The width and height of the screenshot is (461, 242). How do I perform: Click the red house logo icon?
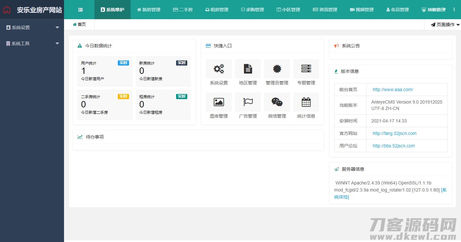7,10
